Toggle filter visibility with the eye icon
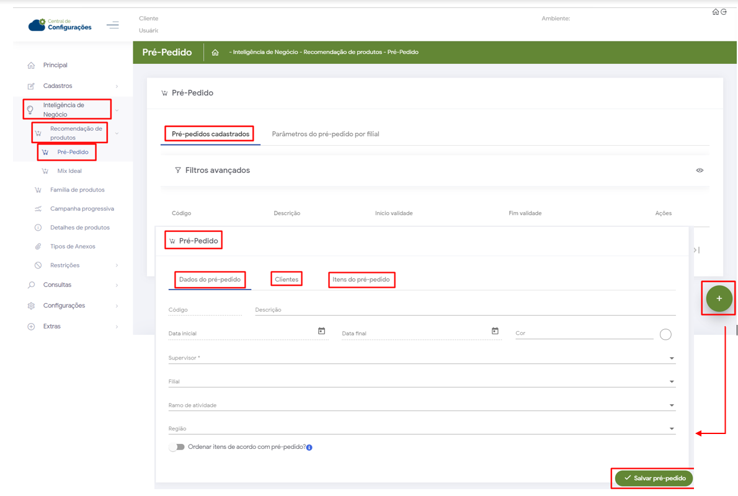The width and height of the screenshot is (738, 496). (x=700, y=170)
